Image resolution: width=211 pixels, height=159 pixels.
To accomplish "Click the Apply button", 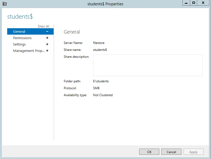I will point(193,152).
